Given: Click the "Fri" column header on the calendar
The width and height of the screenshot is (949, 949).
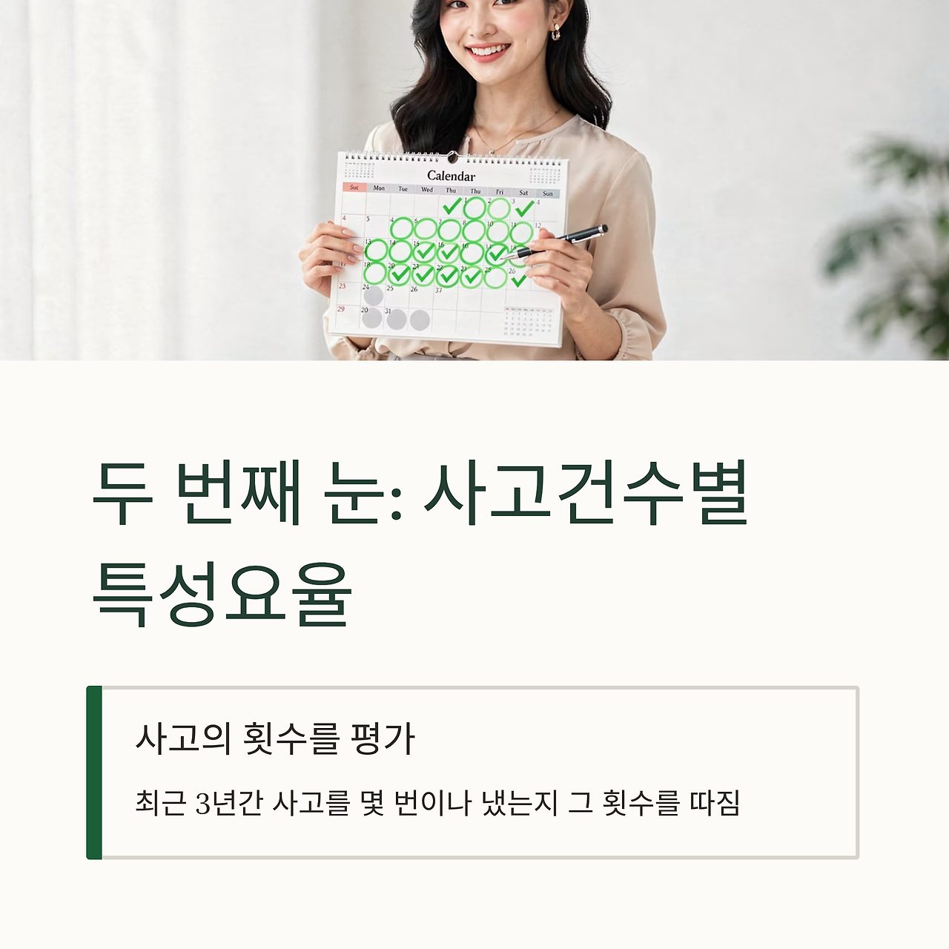Looking at the screenshot, I should tap(500, 192).
